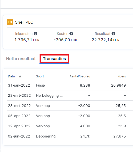This screenshot has height=152, width=133.
Task: Sort by the Aantal/bedrag column header
Action: coord(80,76)
